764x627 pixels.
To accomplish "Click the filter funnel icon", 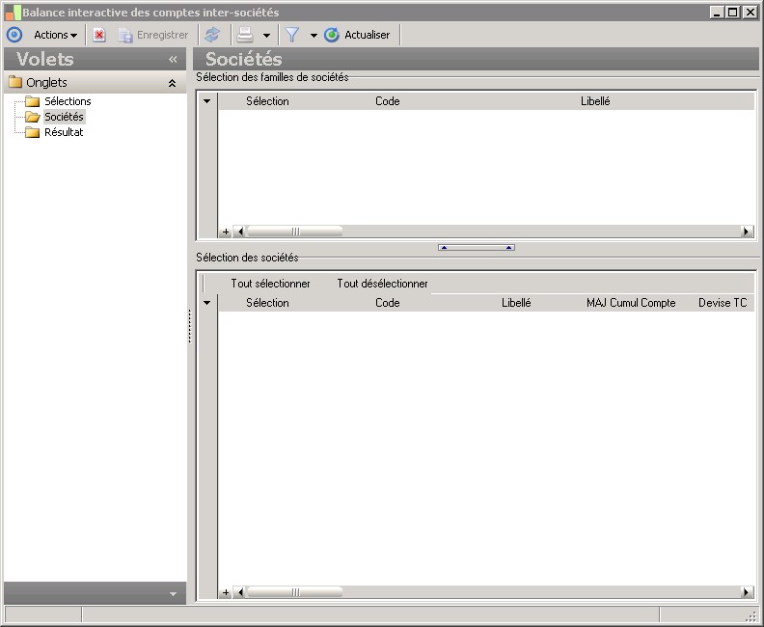I will pyautogui.click(x=292, y=35).
